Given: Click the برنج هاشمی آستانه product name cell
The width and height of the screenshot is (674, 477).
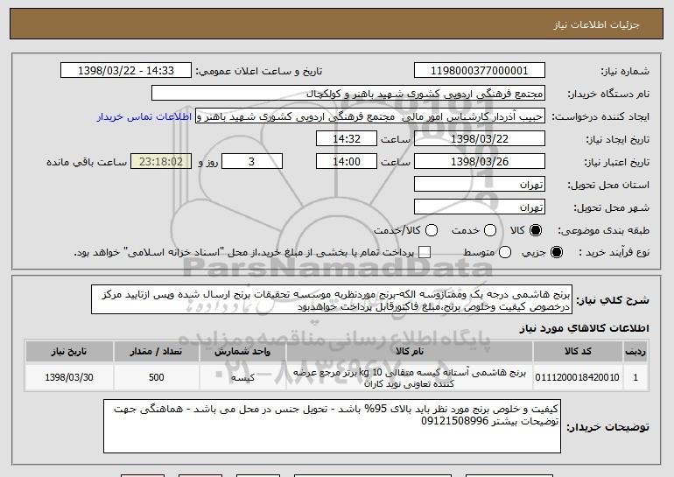Looking at the screenshot, I should [410, 377].
